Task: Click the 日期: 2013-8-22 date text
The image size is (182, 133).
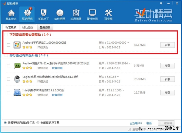Action: click(110, 48)
